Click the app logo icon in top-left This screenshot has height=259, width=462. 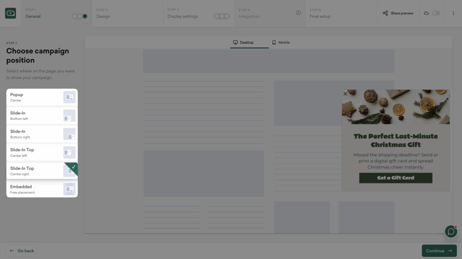tap(10, 13)
